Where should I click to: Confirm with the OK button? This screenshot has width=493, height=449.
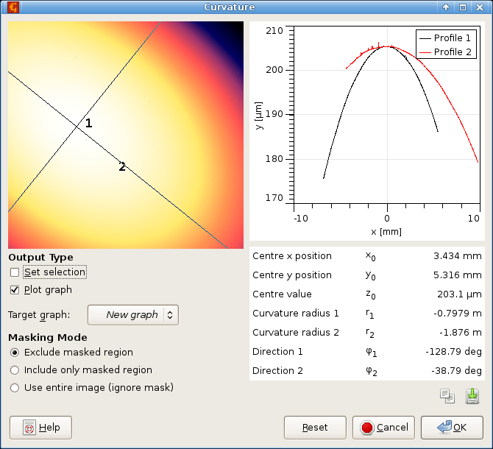tap(452, 428)
